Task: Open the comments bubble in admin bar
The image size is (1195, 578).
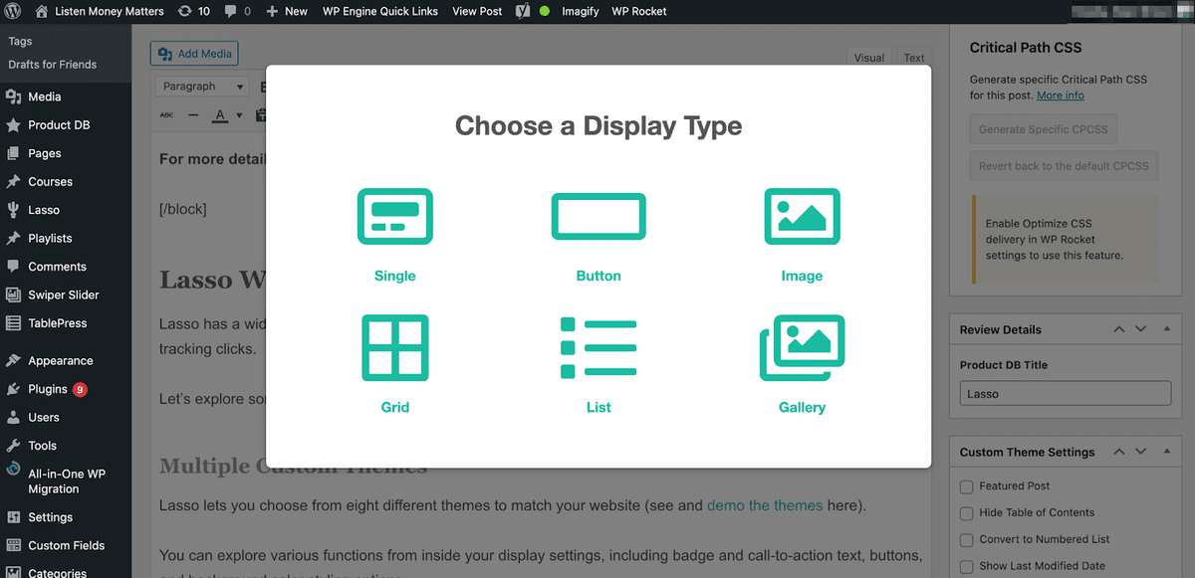Action: (x=237, y=11)
